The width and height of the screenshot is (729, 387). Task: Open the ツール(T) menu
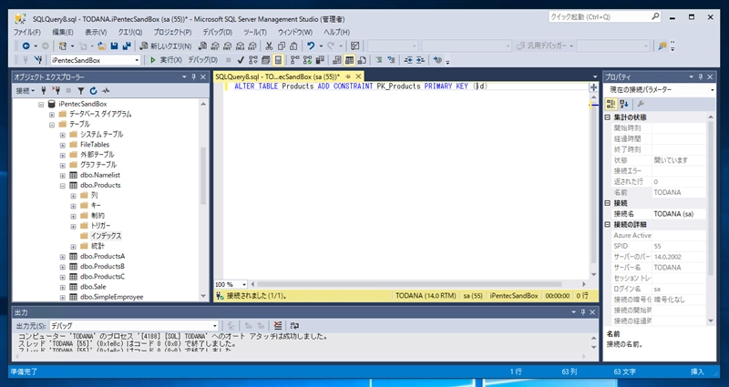(255, 33)
